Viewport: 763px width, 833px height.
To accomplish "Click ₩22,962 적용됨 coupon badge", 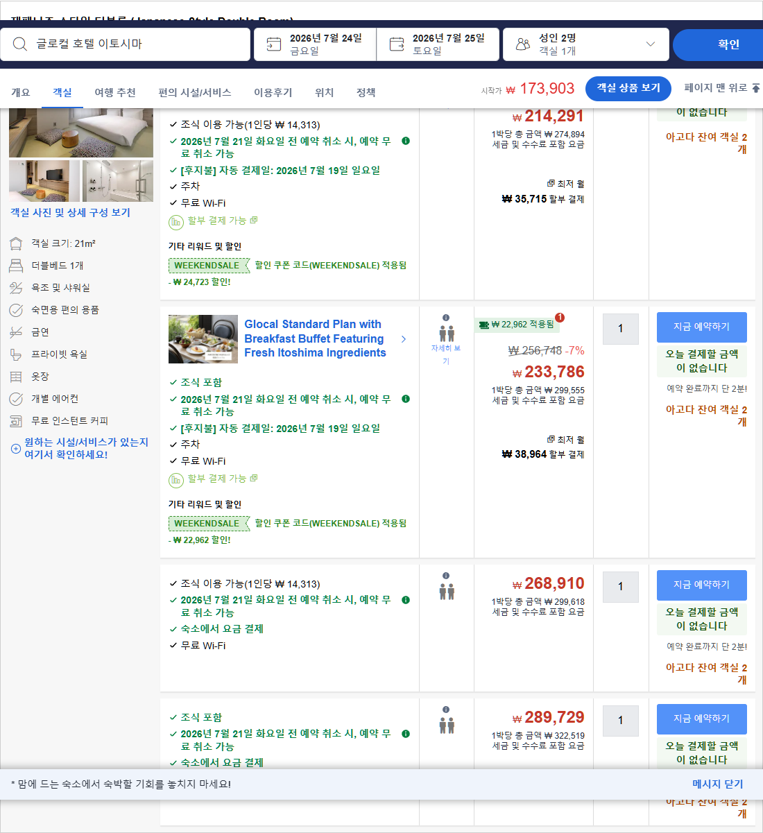I will click(516, 324).
